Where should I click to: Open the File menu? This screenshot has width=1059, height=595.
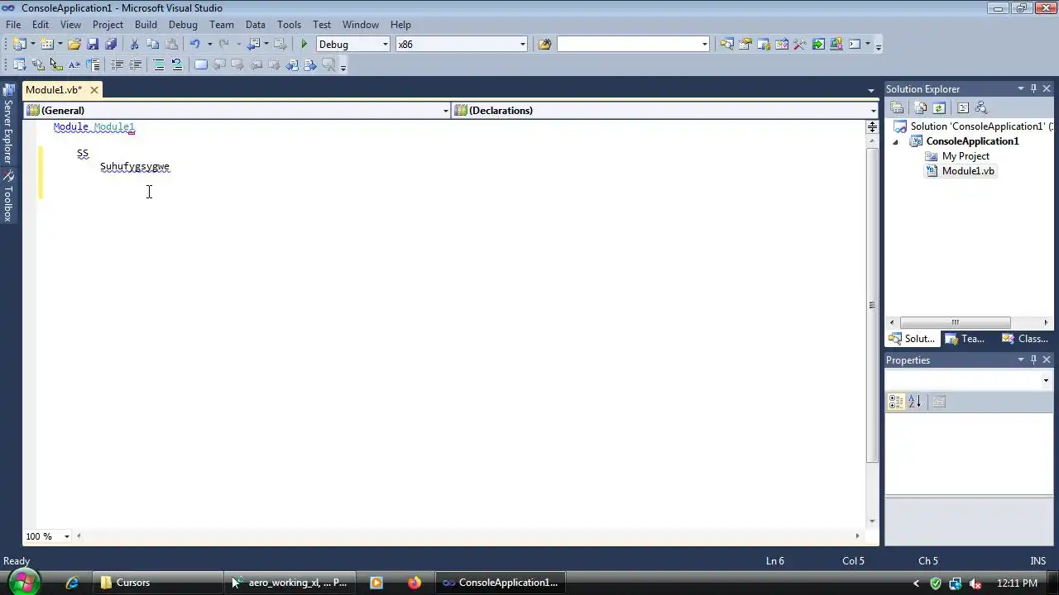tap(13, 24)
